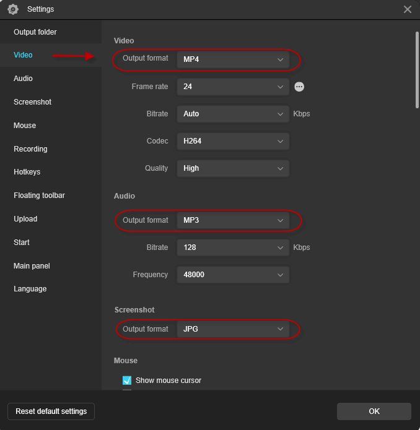Go to the Output folder settings section
Screen dimensions: 420x430
[x=35, y=32]
